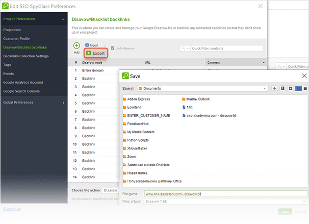
Task: Open the Zoom folder
Action: click(x=131, y=156)
